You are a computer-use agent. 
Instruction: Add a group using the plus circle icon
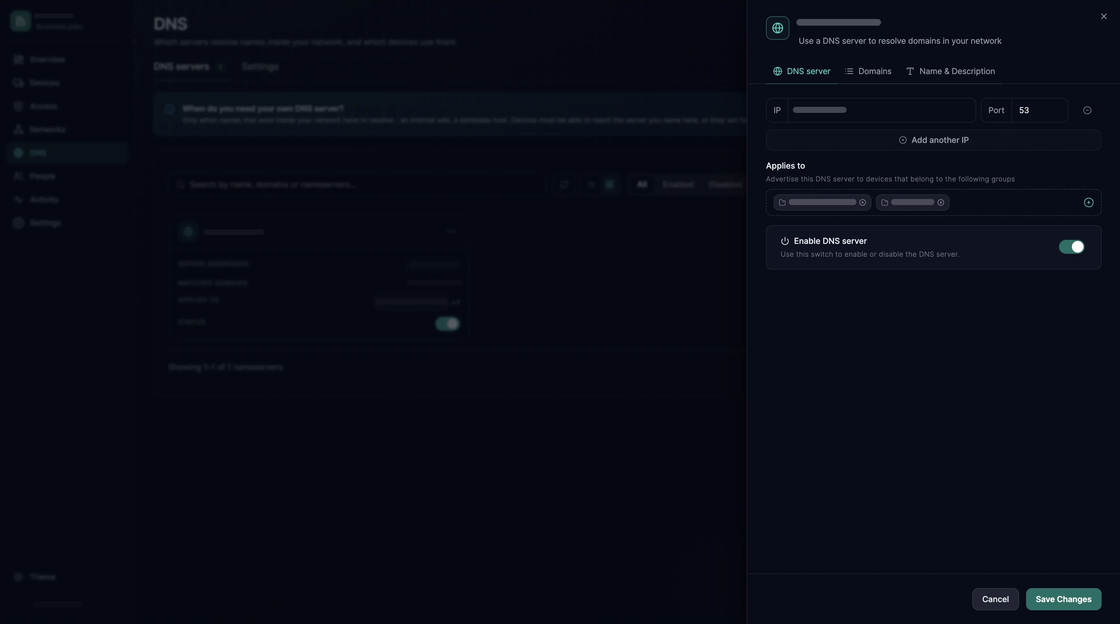pos(1088,202)
